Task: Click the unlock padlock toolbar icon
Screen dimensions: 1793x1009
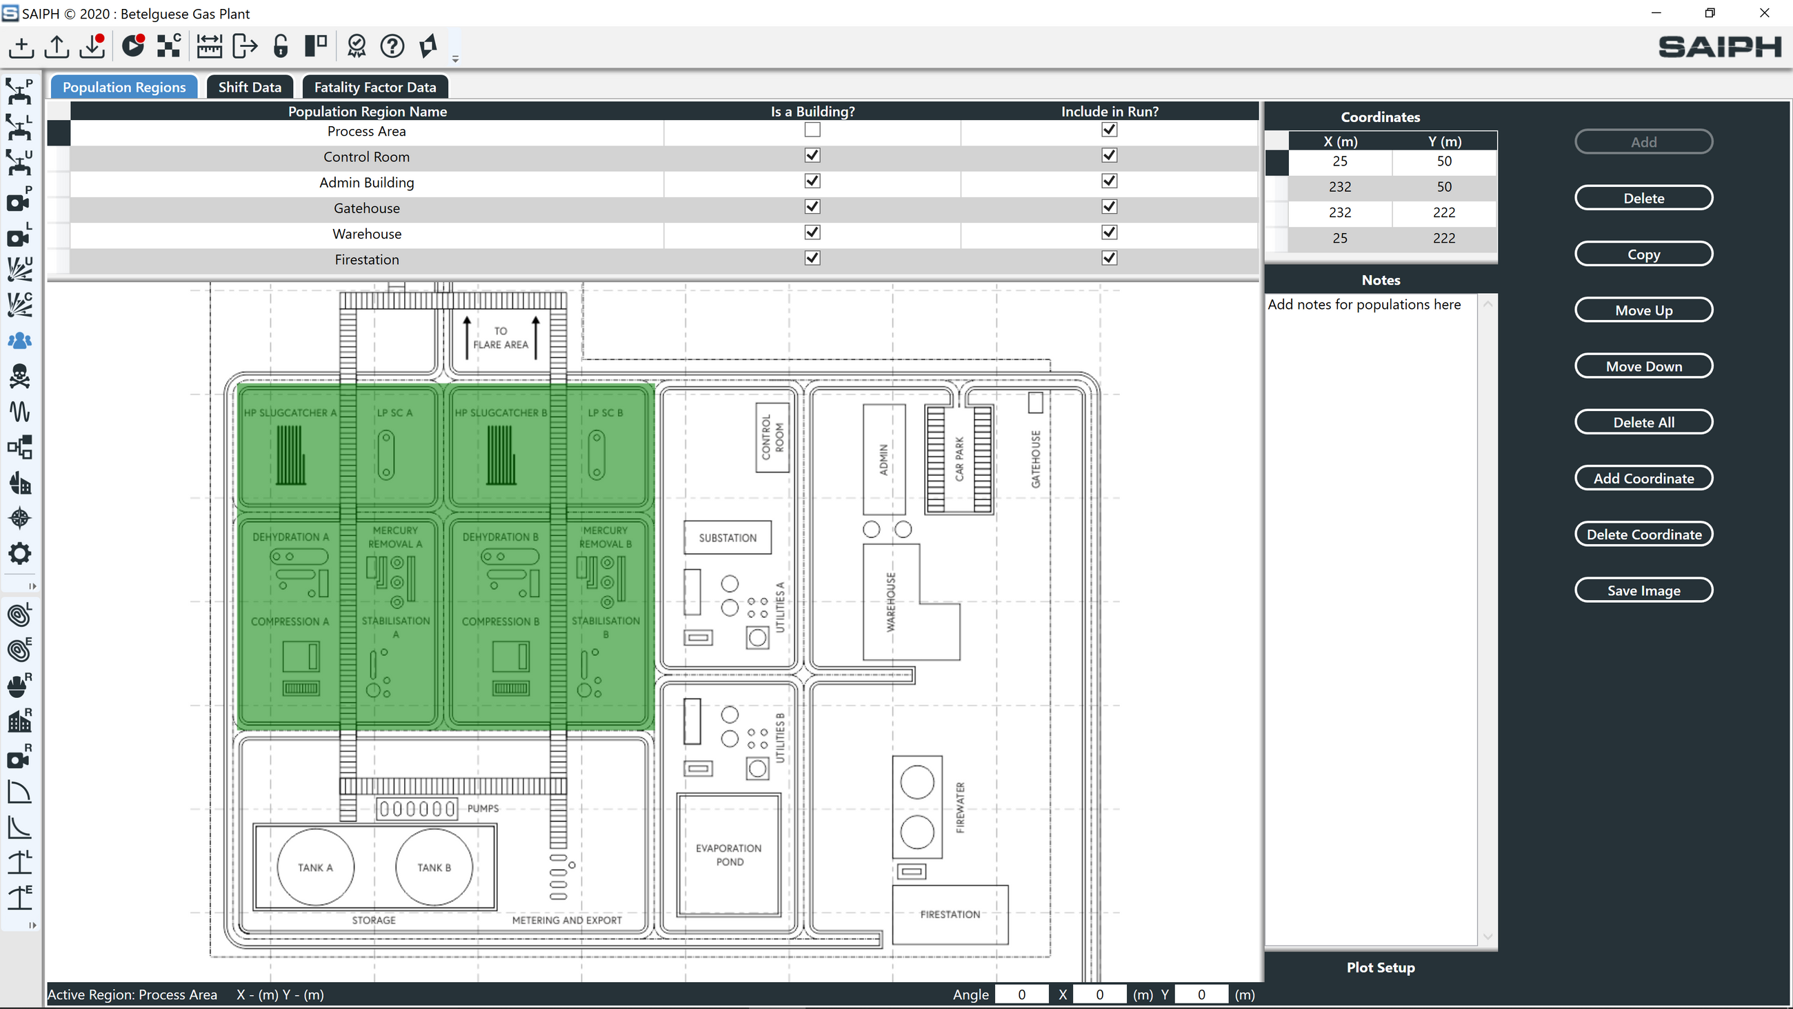Action: tap(281, 47)
